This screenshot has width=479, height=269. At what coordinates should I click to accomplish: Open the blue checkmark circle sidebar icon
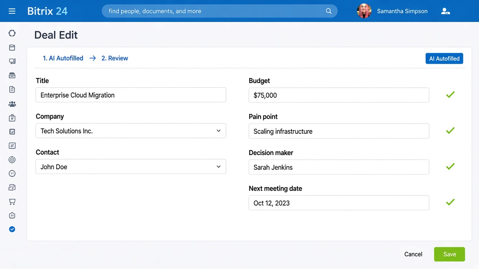12,229
